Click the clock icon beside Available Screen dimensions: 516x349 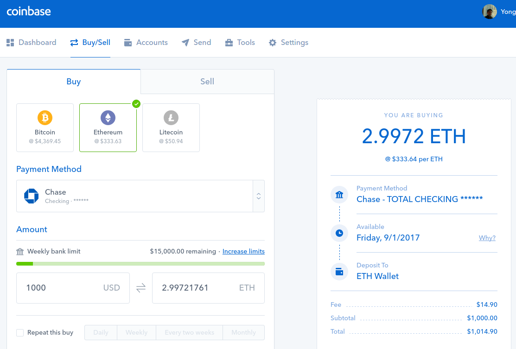tap(339, 233)
